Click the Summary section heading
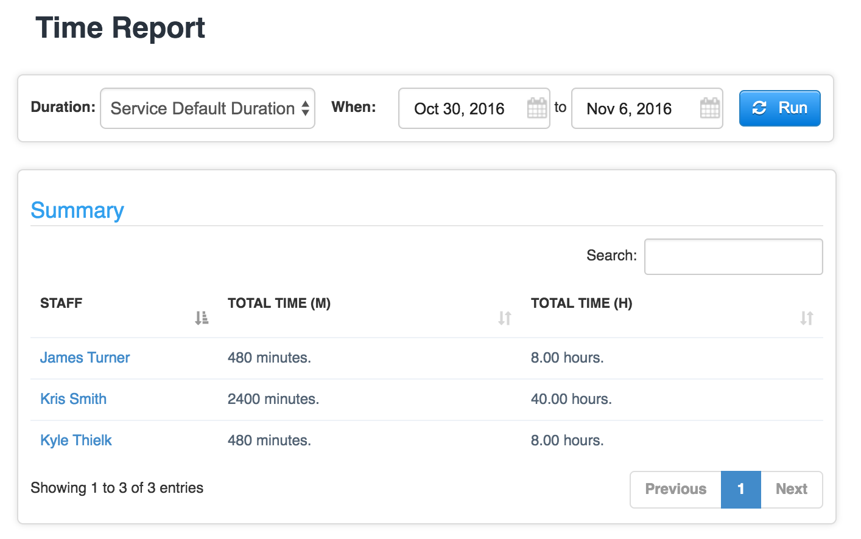 click(77, 210)
